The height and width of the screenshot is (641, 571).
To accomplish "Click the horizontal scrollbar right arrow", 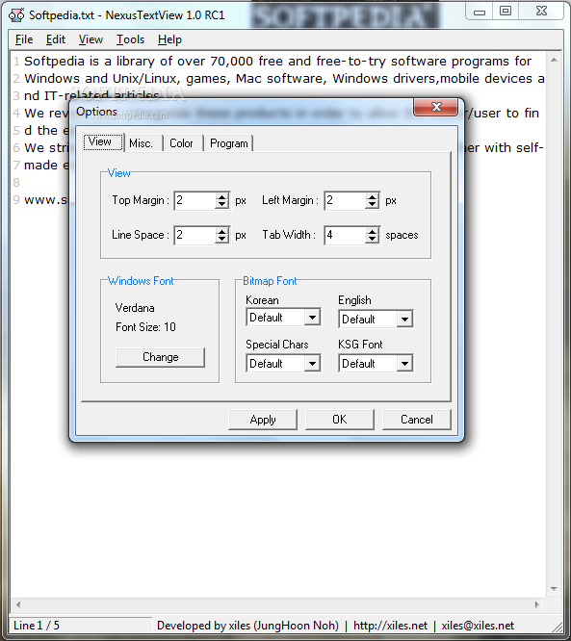I will tap(537, 604).
